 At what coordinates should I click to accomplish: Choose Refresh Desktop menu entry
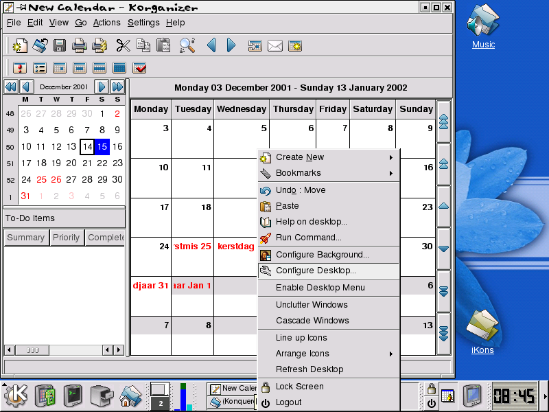(329, 369)
